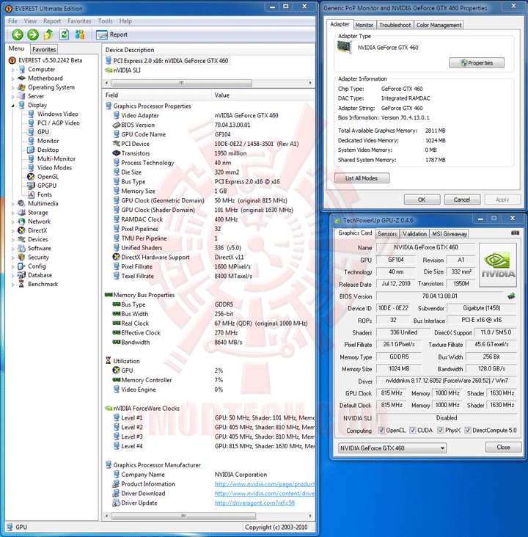Switch to the Sensors tab in GPU-Z
The image size is (528, 537).
coord(387,233)
